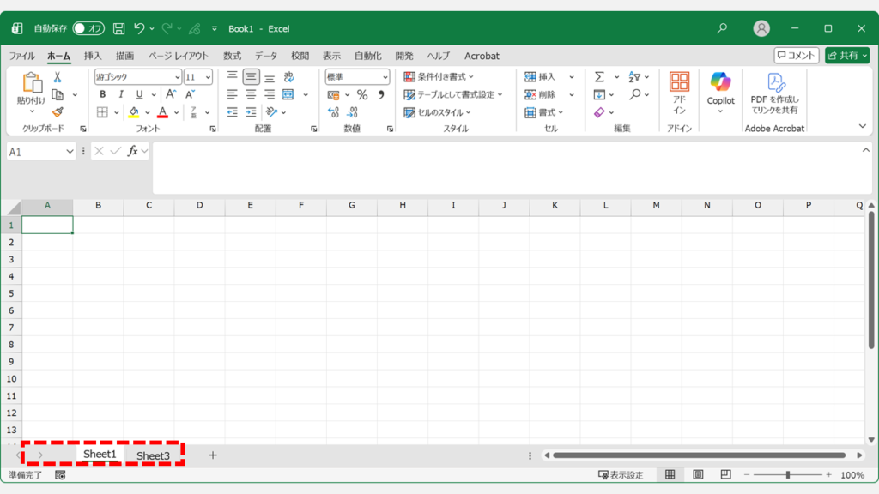879x494 pixels.
Task: Click the Cut scissors icon
Action: click(x=58, y=77)
